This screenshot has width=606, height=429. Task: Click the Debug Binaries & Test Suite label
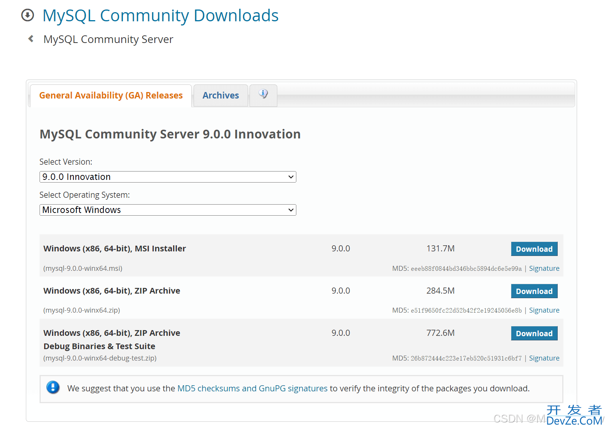99,346
